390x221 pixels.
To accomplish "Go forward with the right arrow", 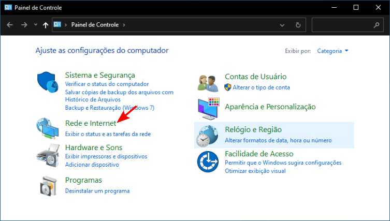I will point(24,25).
